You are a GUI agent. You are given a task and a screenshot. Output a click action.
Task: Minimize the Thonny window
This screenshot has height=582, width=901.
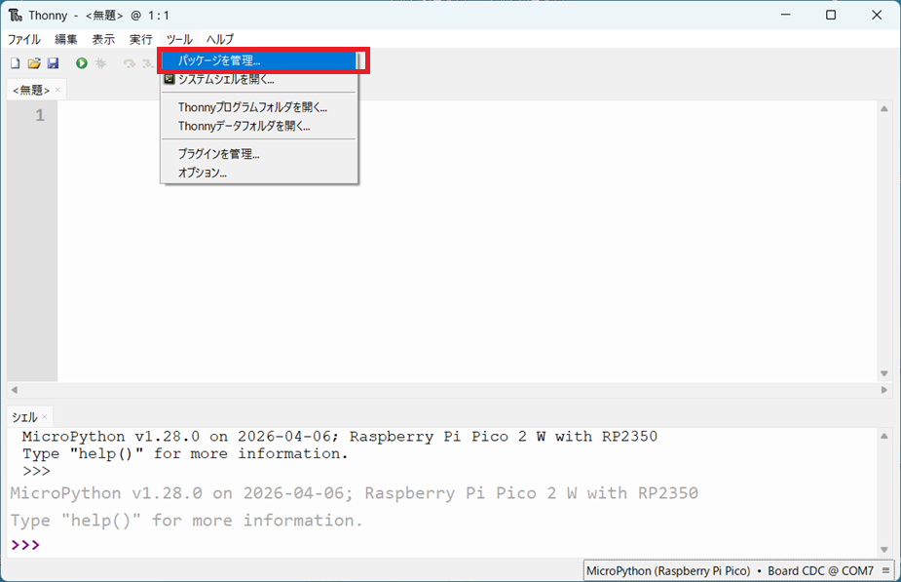[x=785, y=15]
